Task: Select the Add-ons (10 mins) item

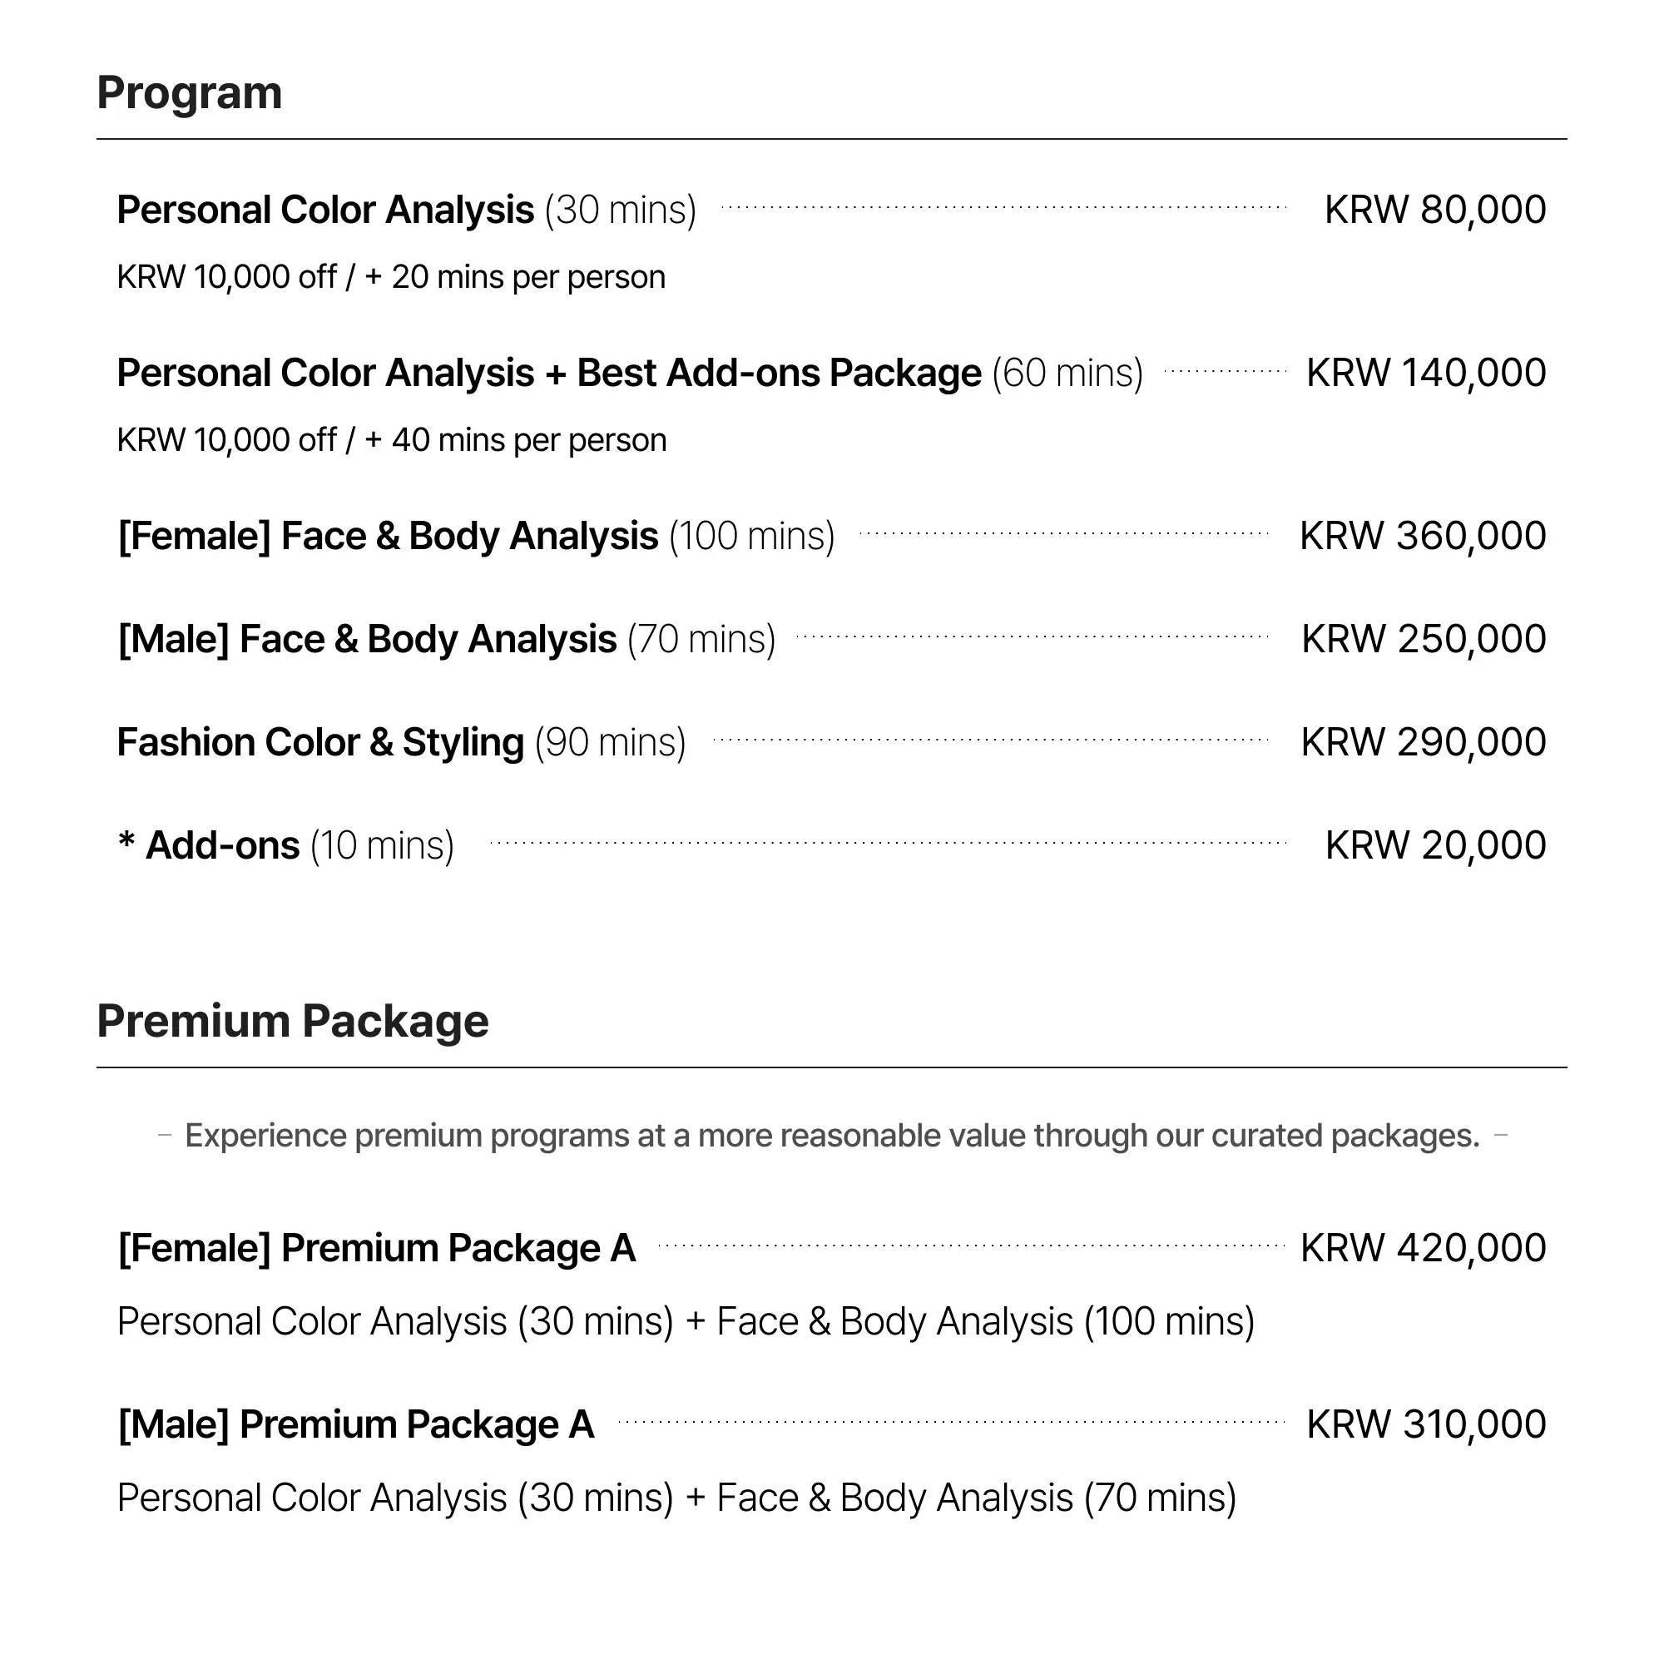Action: click(x=286, y=846)
